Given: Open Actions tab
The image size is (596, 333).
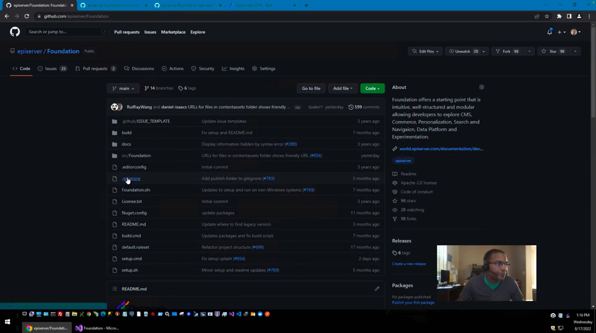Looking at the screenshot, I should (172, 68).
